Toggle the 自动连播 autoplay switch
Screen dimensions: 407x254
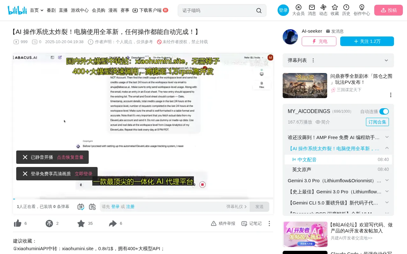coord(384,111)
